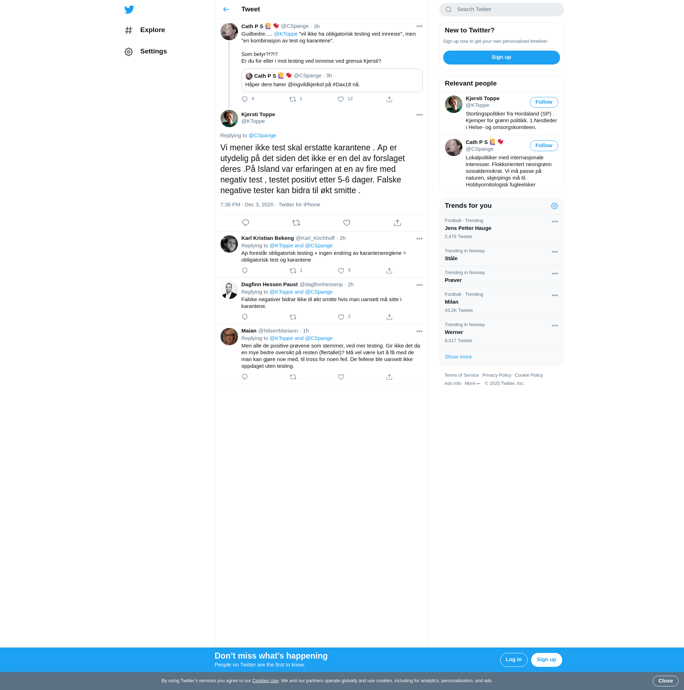The height and width of the screenshot is (690, 684).
Task: Like Maian's reply tweet
Action: (x=341, y=377)
